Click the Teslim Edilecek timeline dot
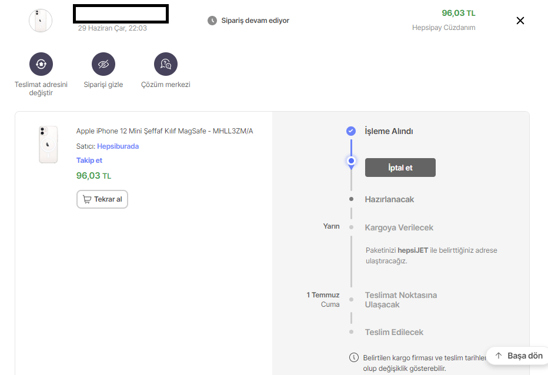Viewport: 548px width, 375px height. point(351,332)
